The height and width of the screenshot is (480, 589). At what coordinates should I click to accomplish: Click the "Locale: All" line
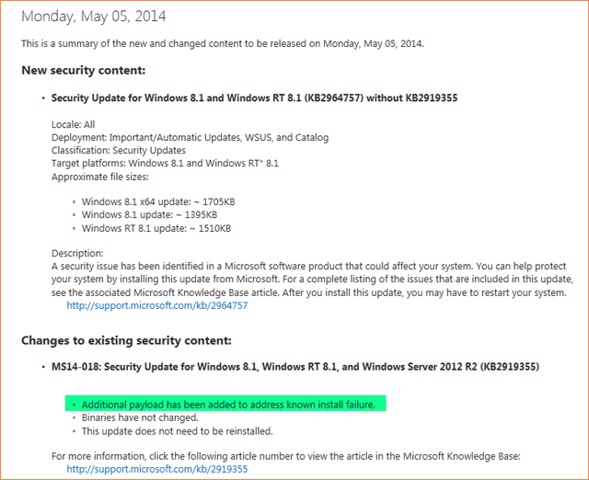coord(74,124)
